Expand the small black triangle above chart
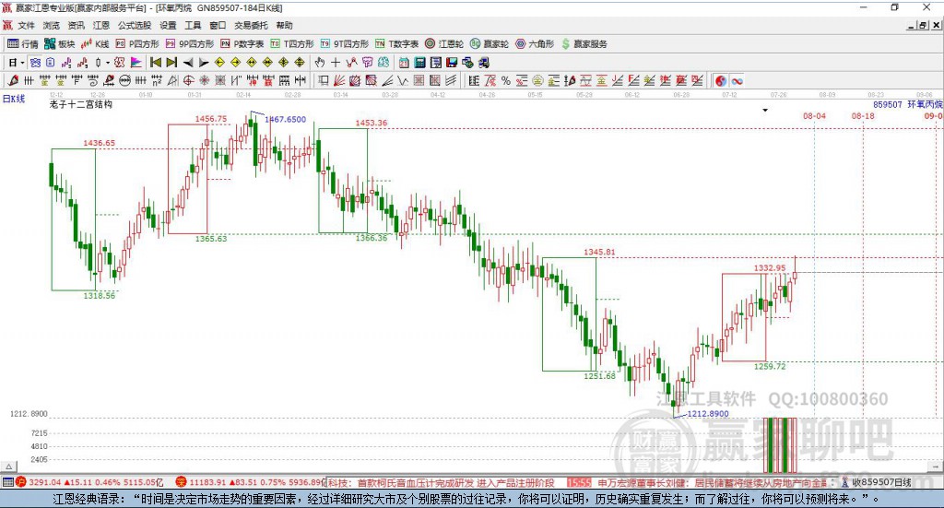The width and height of the screenshot is (944, 508). pos(765,110)
